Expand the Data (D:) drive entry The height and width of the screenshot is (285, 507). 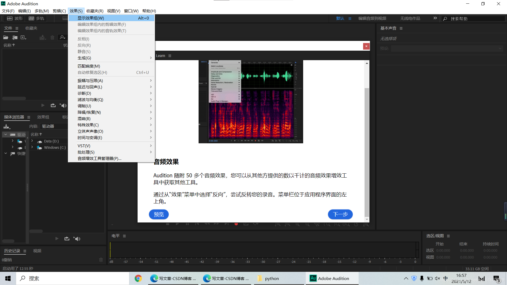point(32,141)
